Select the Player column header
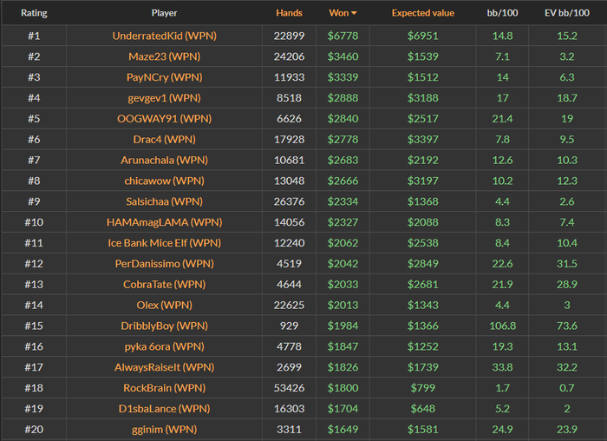The width and height of the screenshot is (607, 441). tap(164, 13)
